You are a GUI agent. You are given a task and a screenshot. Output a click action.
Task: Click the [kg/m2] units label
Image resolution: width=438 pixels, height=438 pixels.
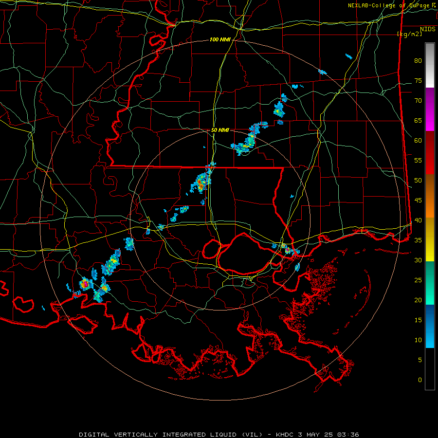point(409,34)
